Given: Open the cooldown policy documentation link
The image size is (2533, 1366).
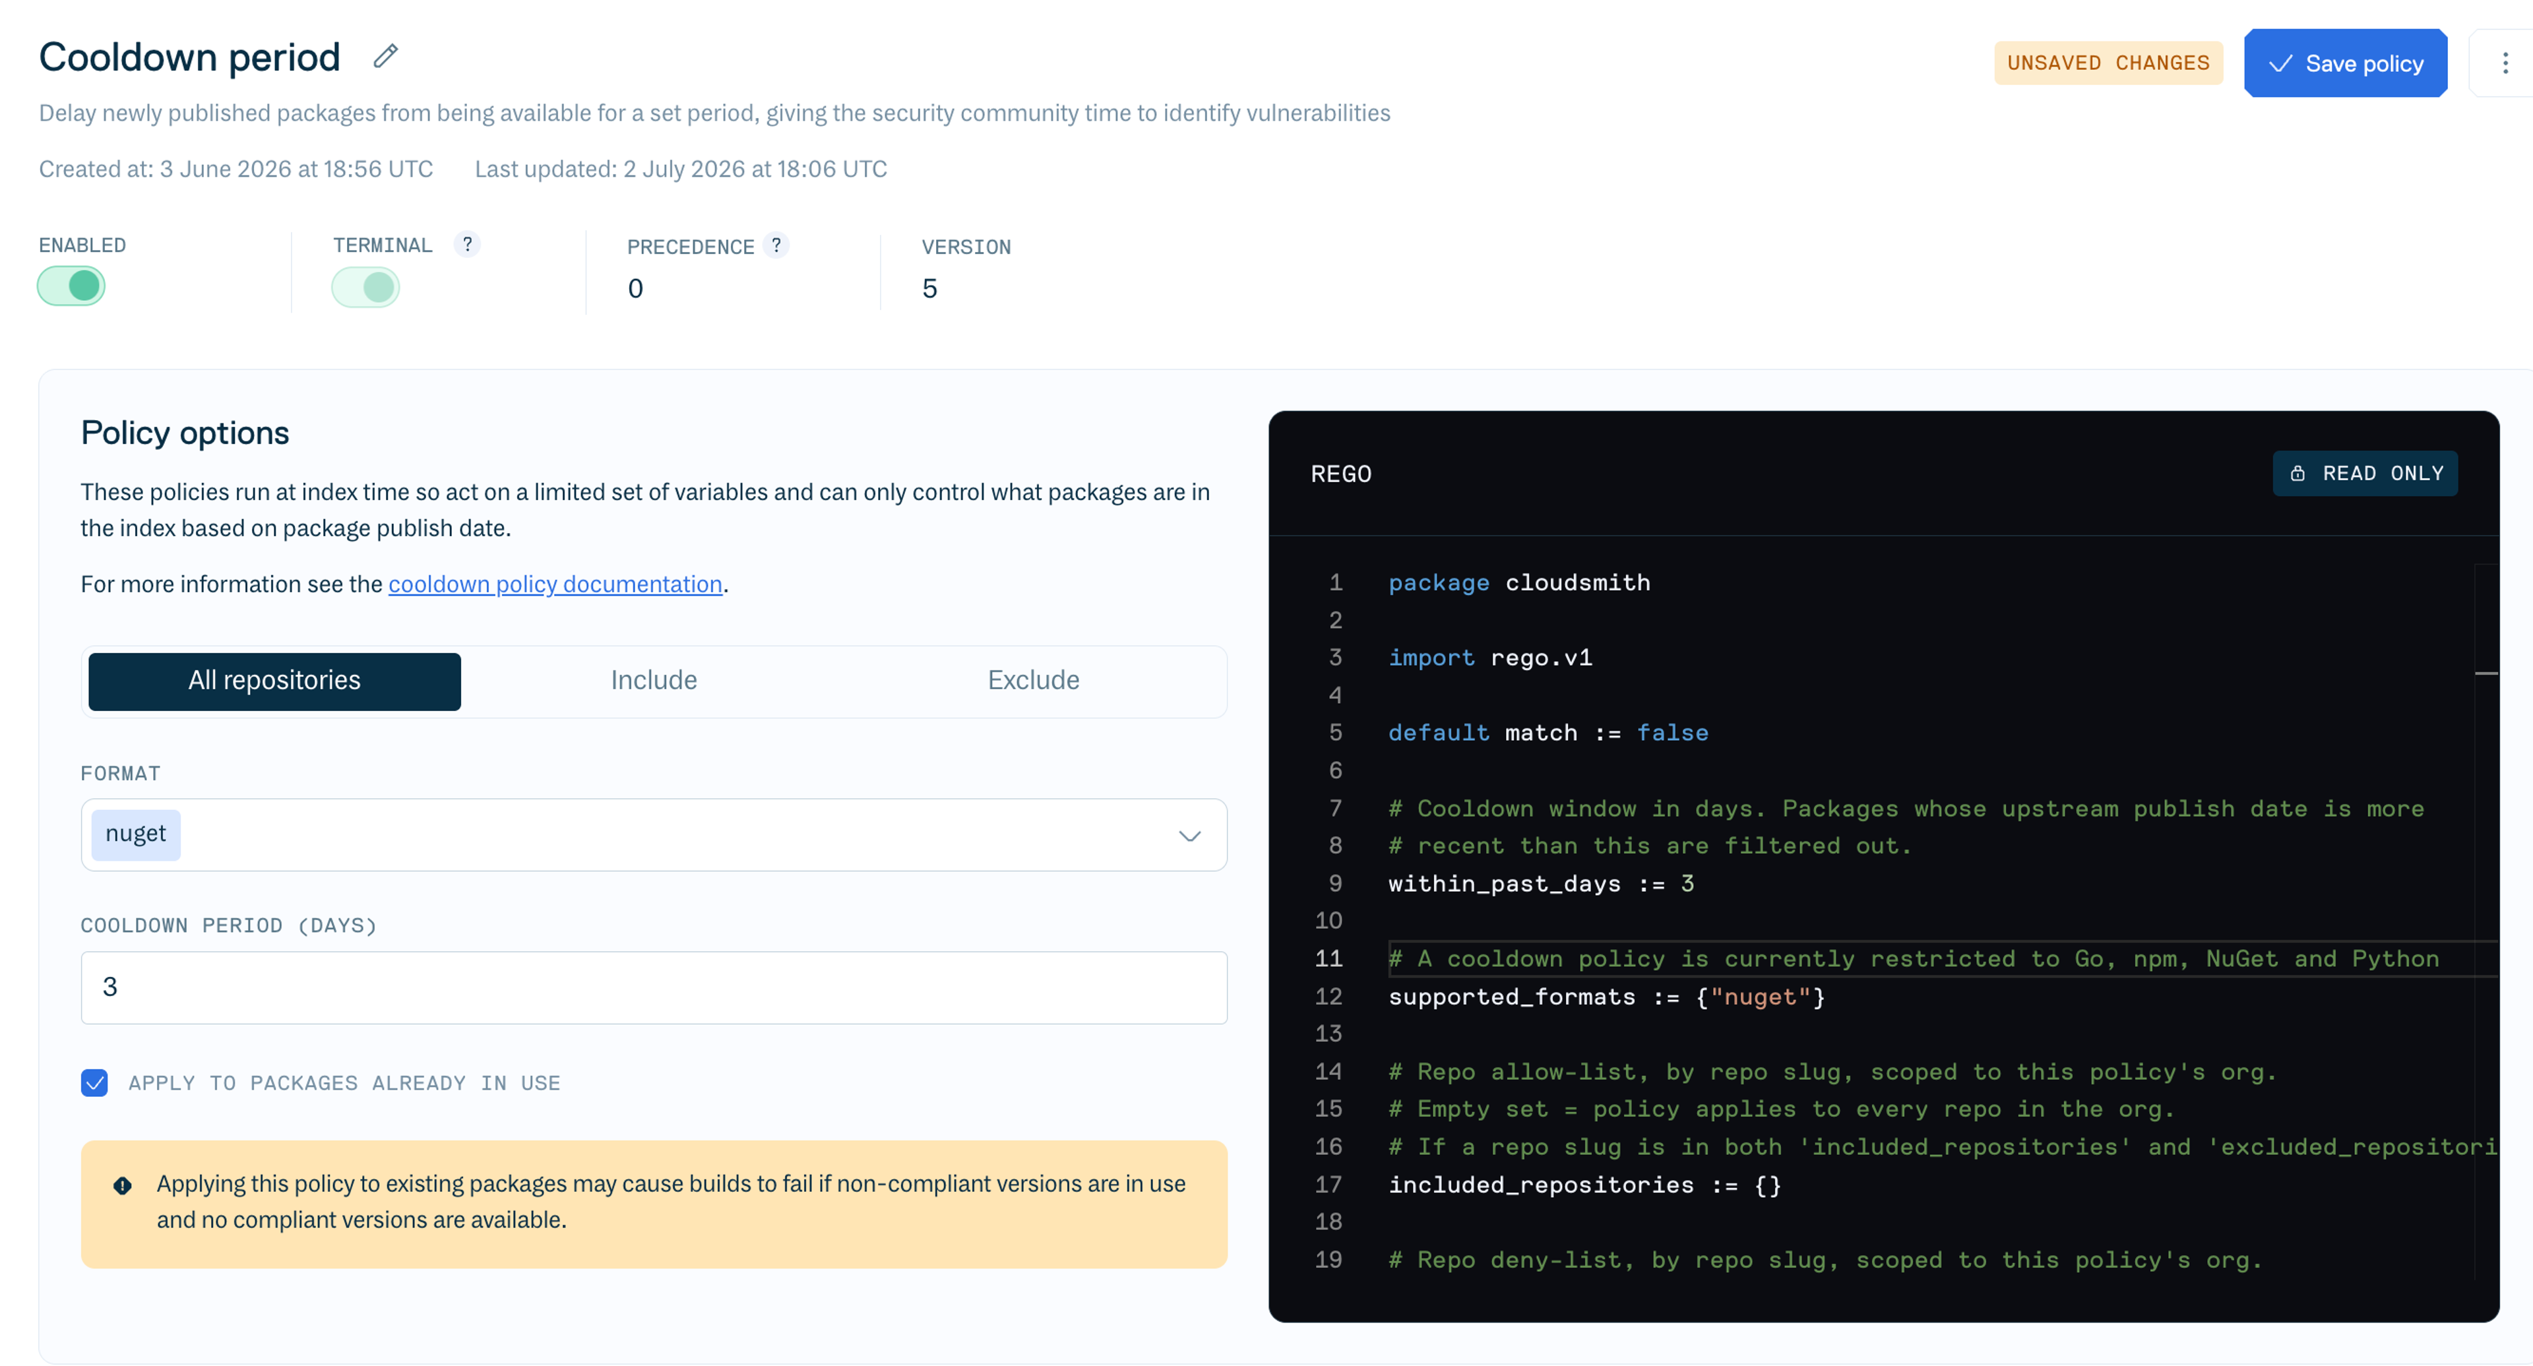Looking at the screenshot, I should point(555,584).
